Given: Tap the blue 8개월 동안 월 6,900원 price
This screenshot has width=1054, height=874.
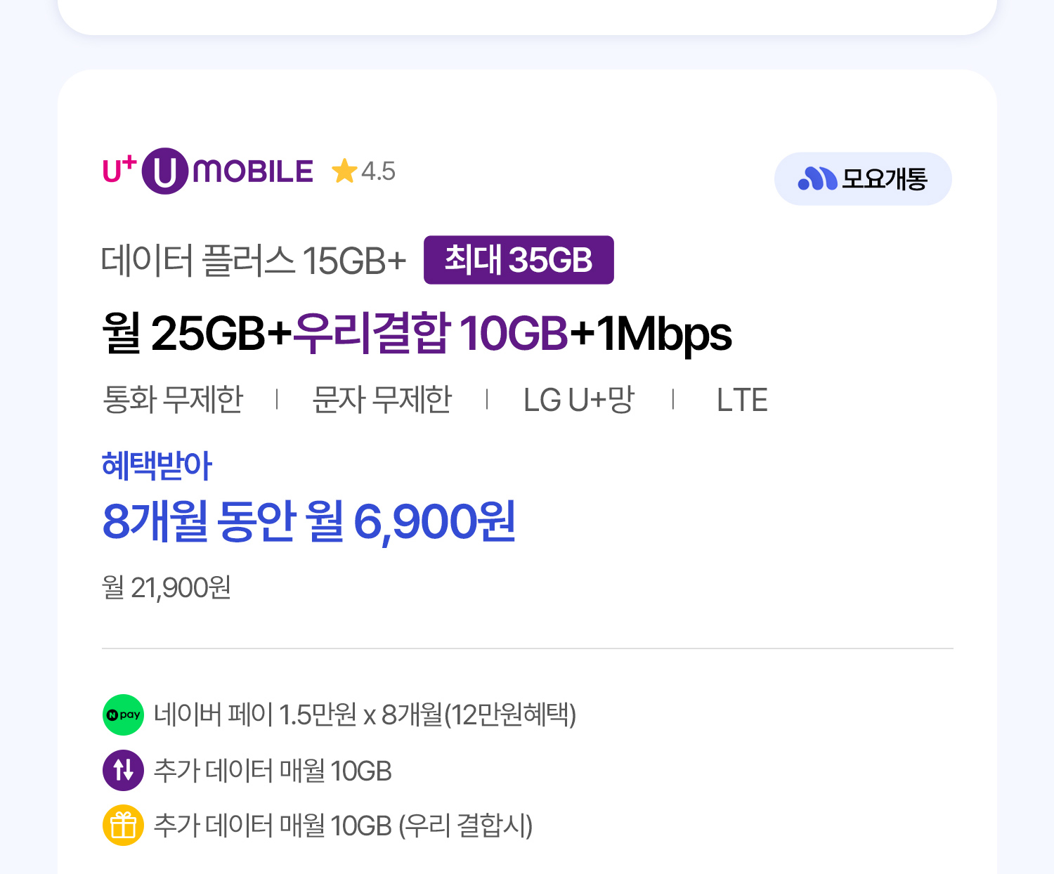Looking at the screenshot, I should 309,521.
